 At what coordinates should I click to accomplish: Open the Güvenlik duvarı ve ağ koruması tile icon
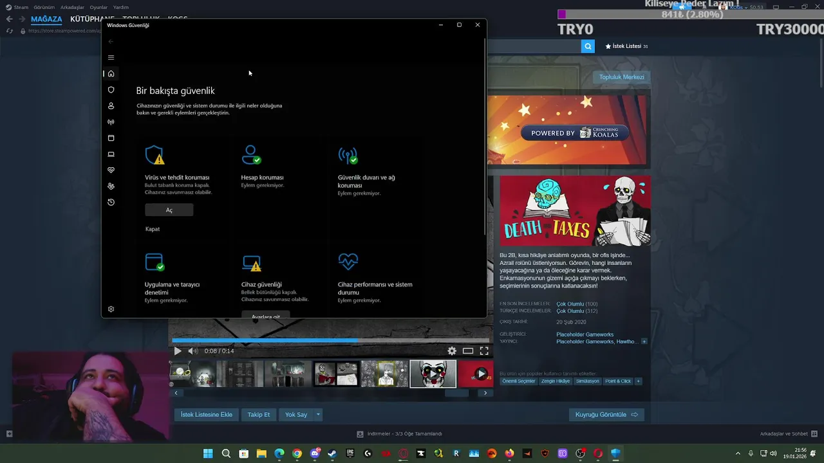[348, 155]
